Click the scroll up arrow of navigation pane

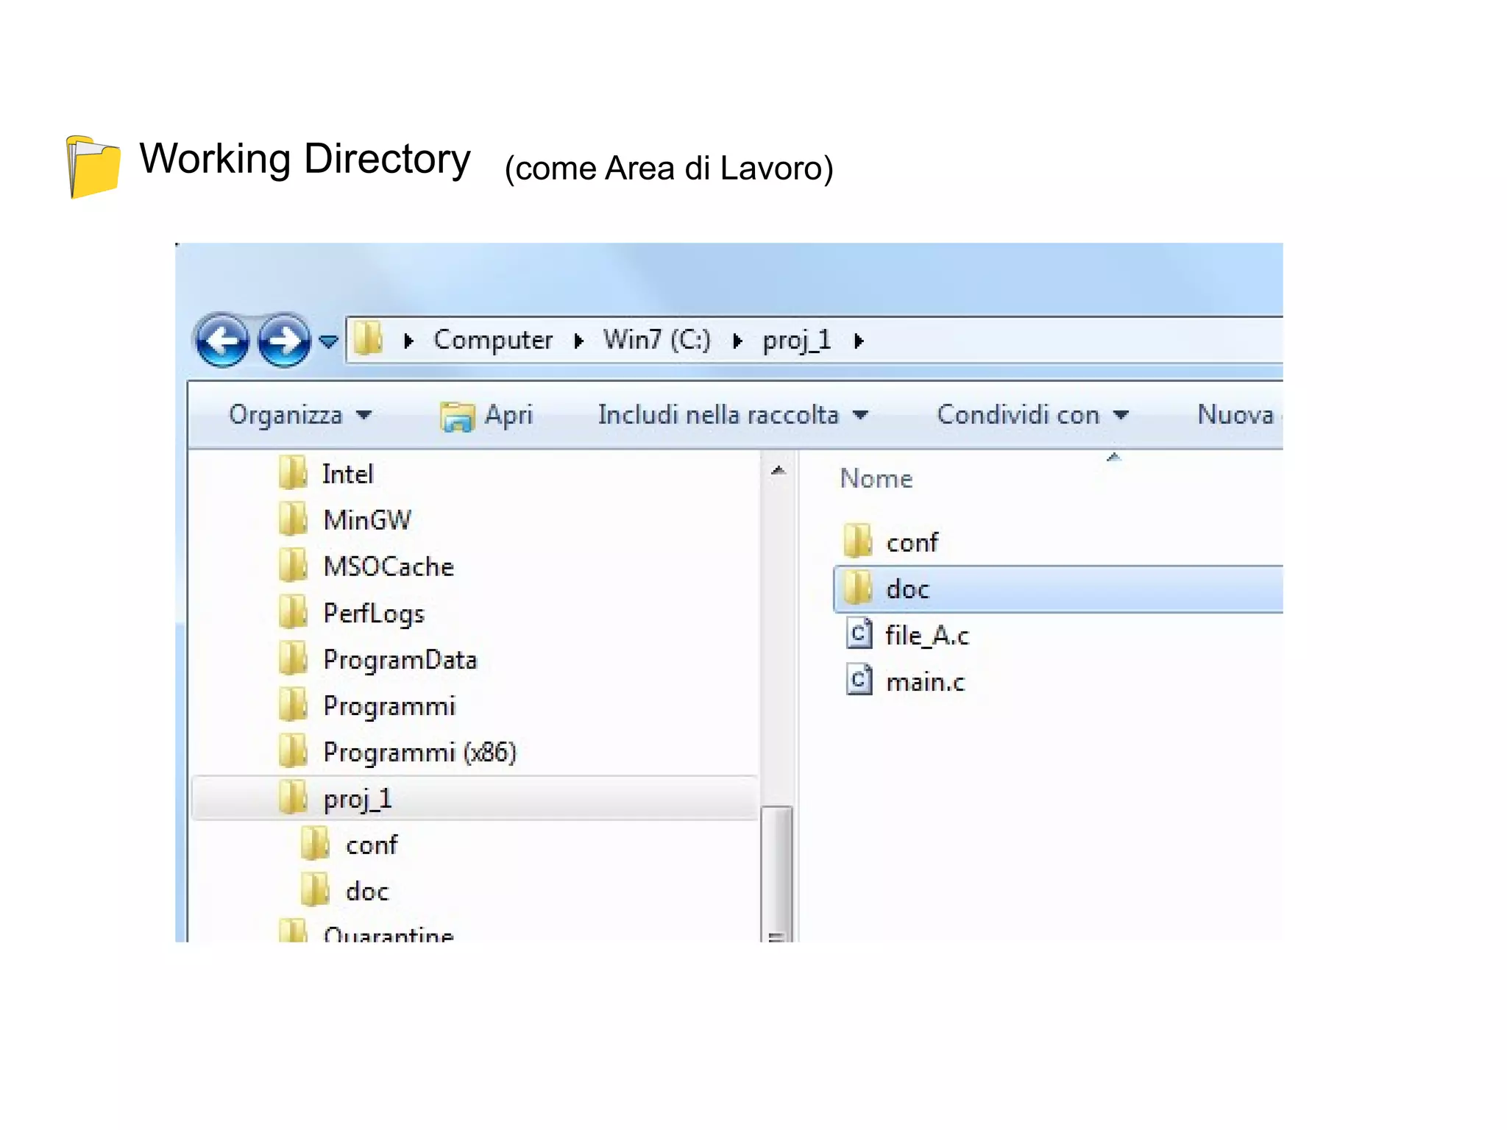click(x=779, y=471)
